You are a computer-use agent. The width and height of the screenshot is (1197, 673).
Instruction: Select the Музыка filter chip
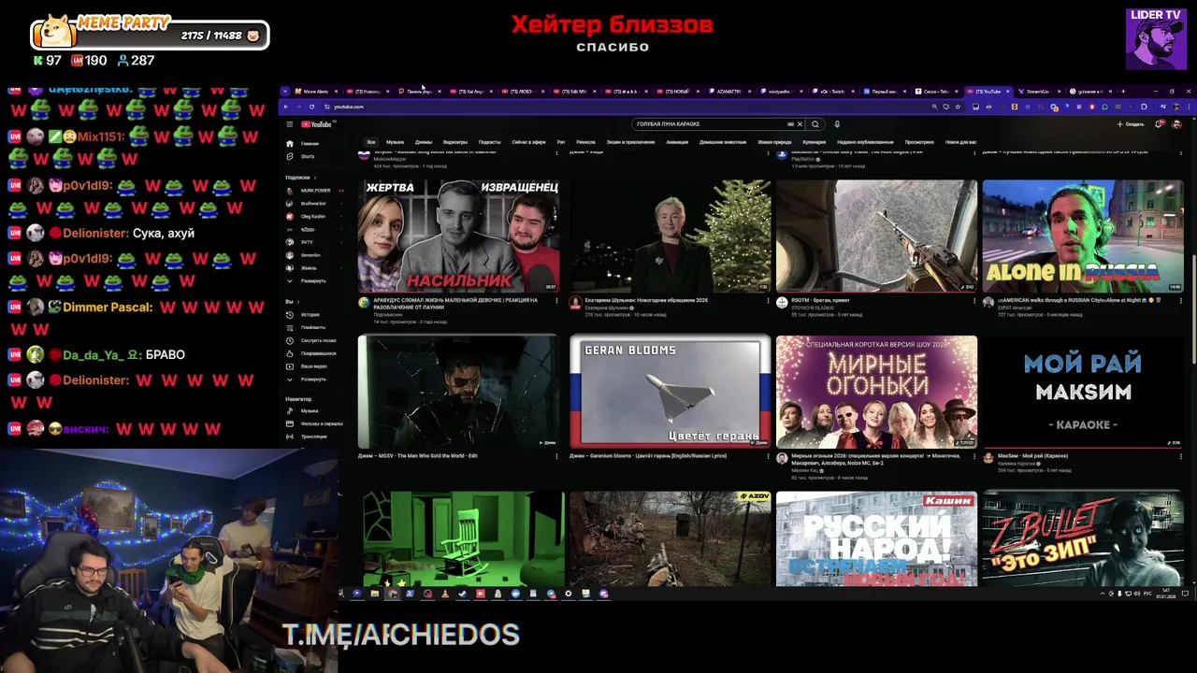coord(395,142)
